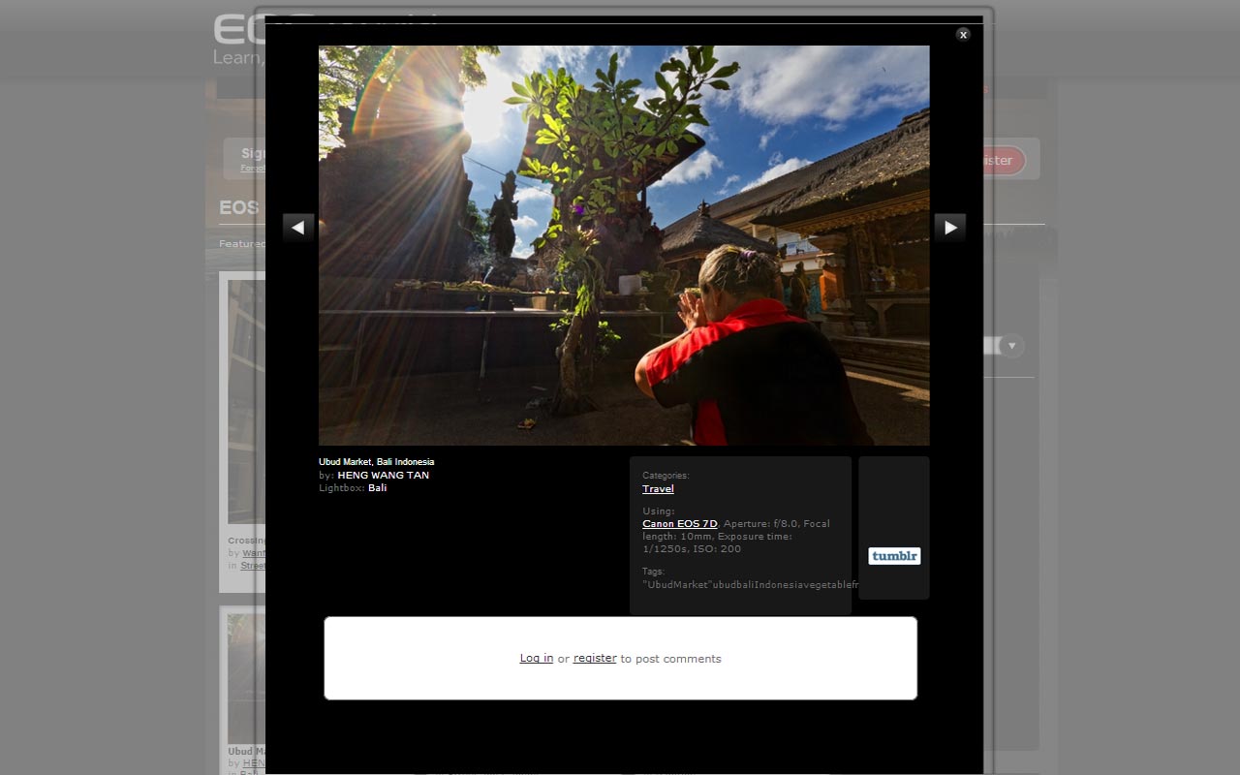Open the Travel category link
The width and height of the screenshot is (1240, 775).
pos(658,489)
